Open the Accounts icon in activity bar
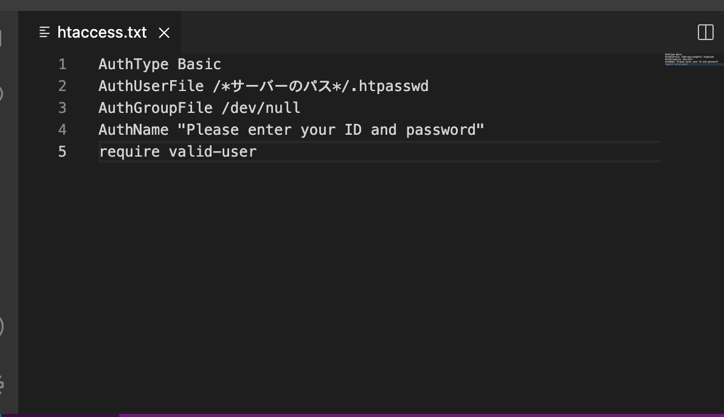This screenshot has height=417, width=724. [1, 327]
